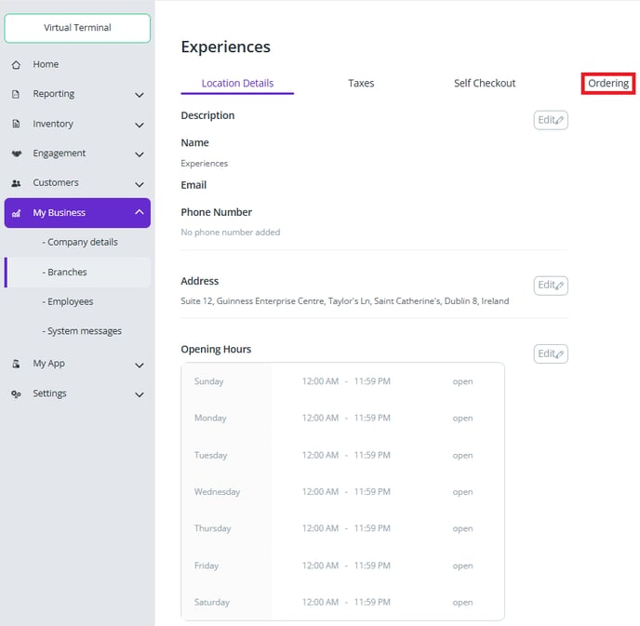Image resolution: width=640 pixels, height=626 pixels.
Task: Click the Engagement handshake icon
Action: (16, 154)
